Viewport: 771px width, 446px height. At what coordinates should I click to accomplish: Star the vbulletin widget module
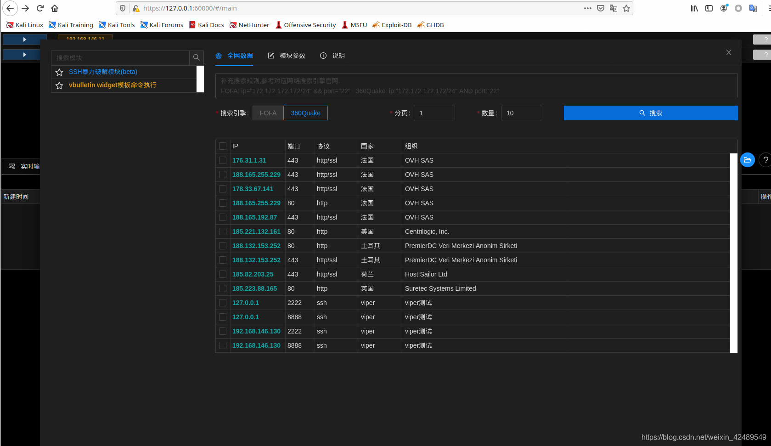pos(59,85)
